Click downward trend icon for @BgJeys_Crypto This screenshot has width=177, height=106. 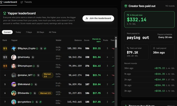(x=113, y=48)
